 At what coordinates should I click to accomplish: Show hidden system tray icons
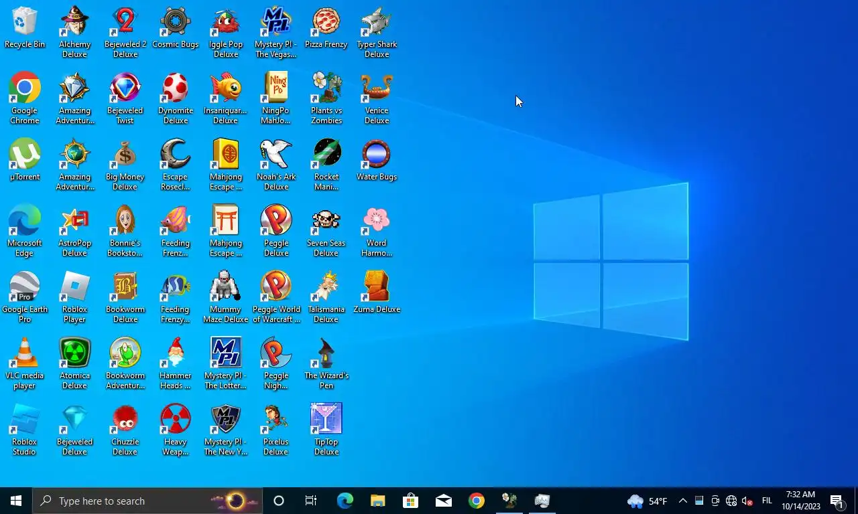[682, 501]
